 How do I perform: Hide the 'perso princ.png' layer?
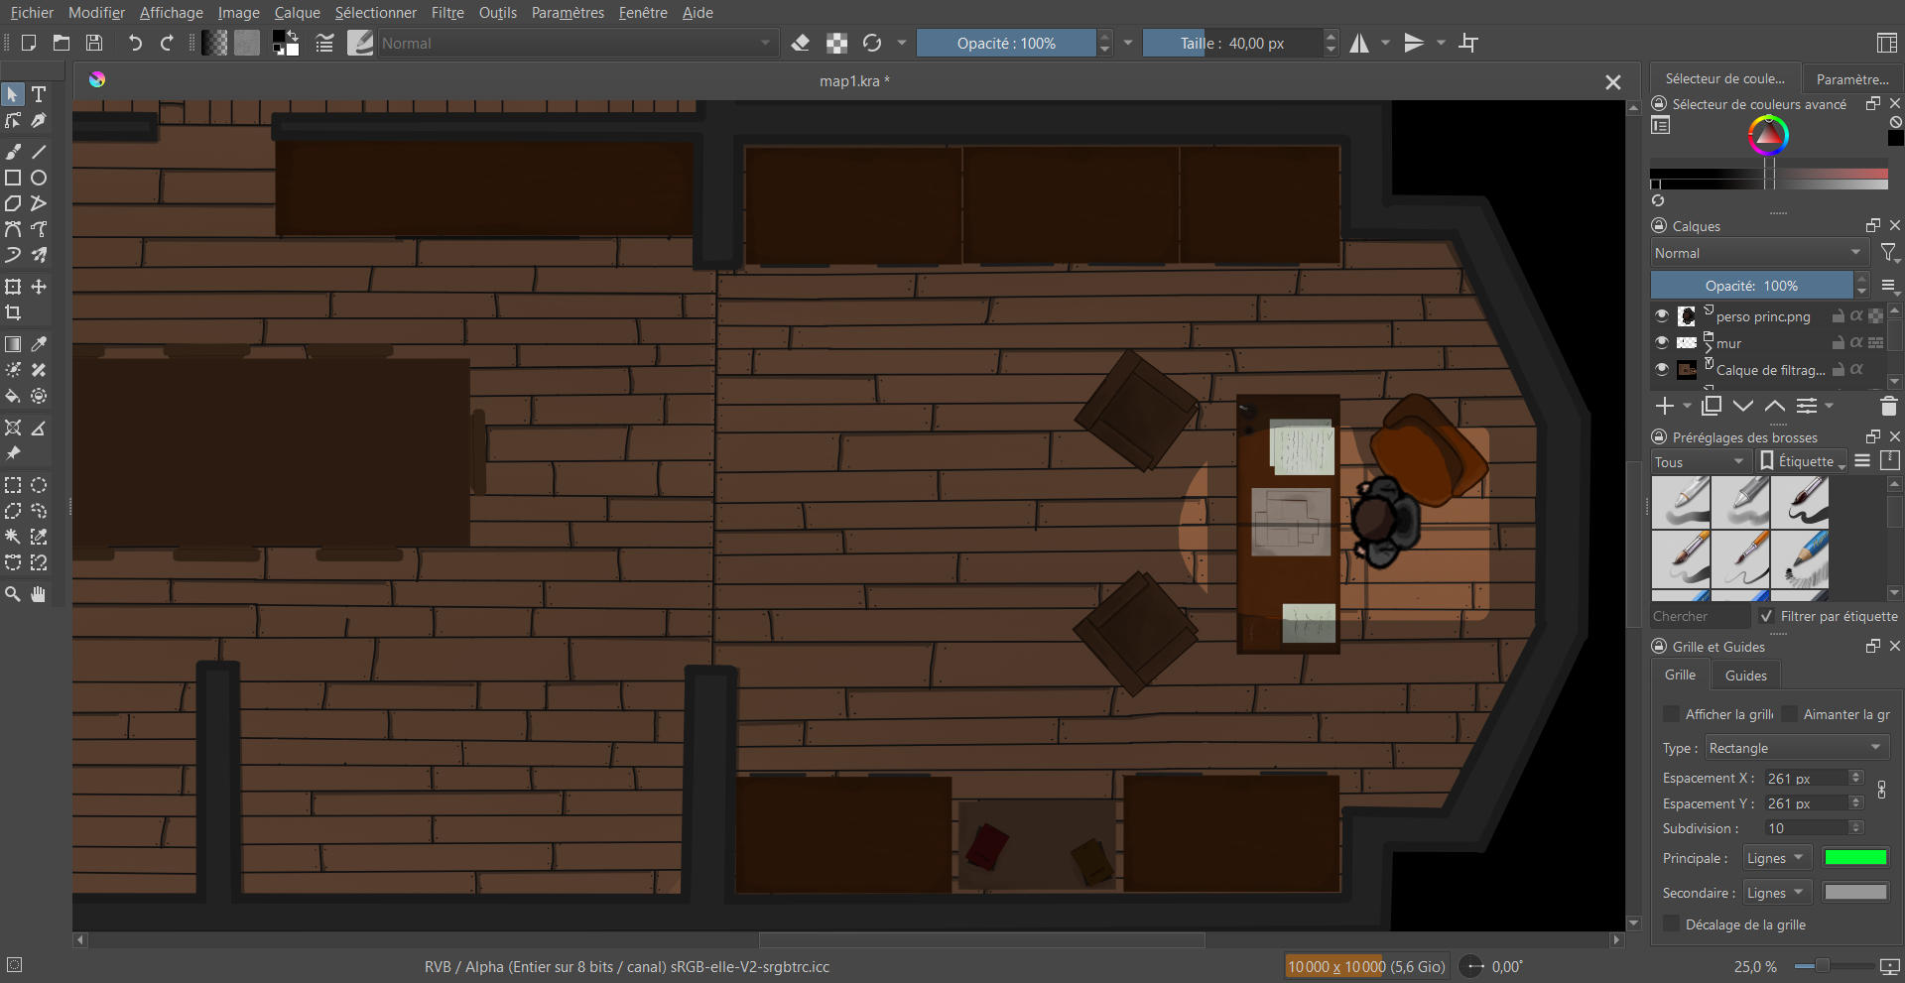click(1662, 315)
